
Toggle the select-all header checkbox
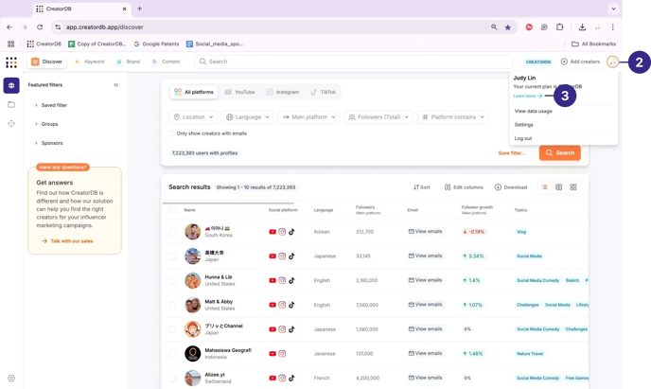point(172,210)
